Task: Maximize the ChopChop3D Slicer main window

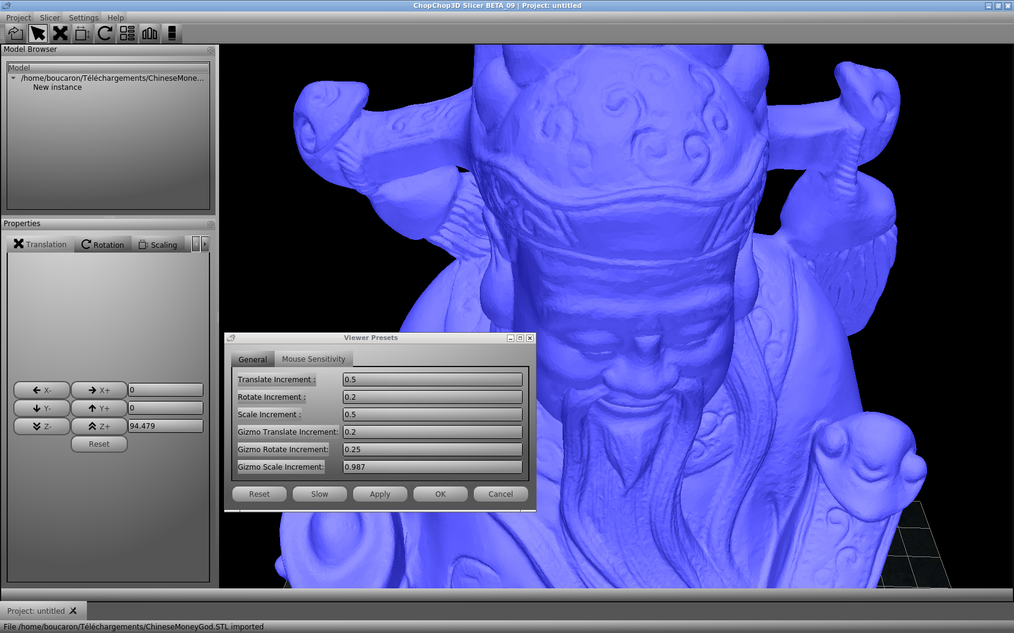Action: (x=998, y=5)
